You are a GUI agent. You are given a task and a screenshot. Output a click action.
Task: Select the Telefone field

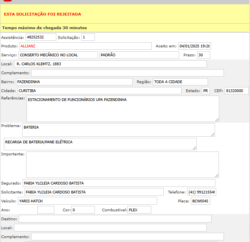point(201,192)
